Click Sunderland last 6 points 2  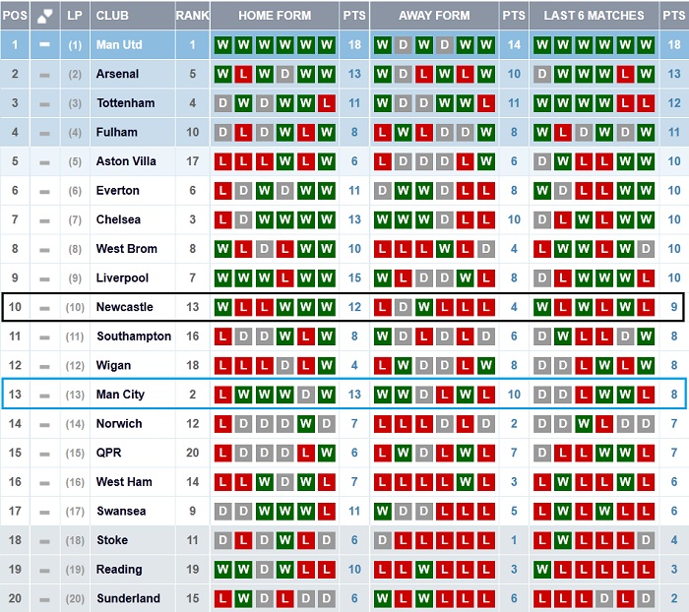coord(673,598)
